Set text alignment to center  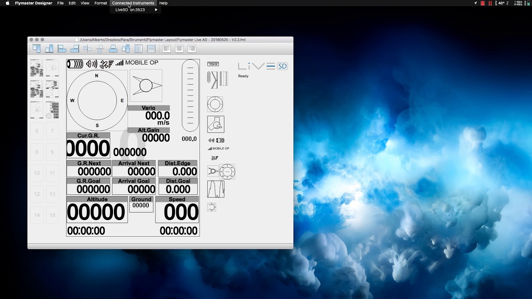[179, 49]
